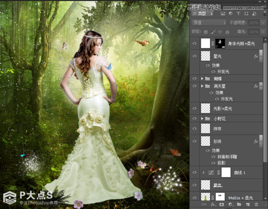Create a new layer
Viewport: 268px width, 209px height.
tap(248, 204)
